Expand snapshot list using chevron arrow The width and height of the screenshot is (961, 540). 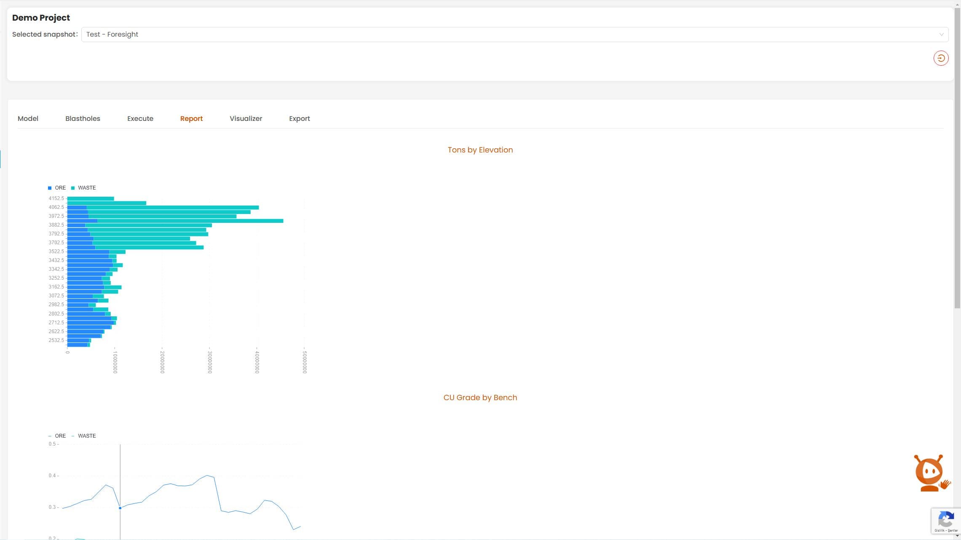click(941, 35)
